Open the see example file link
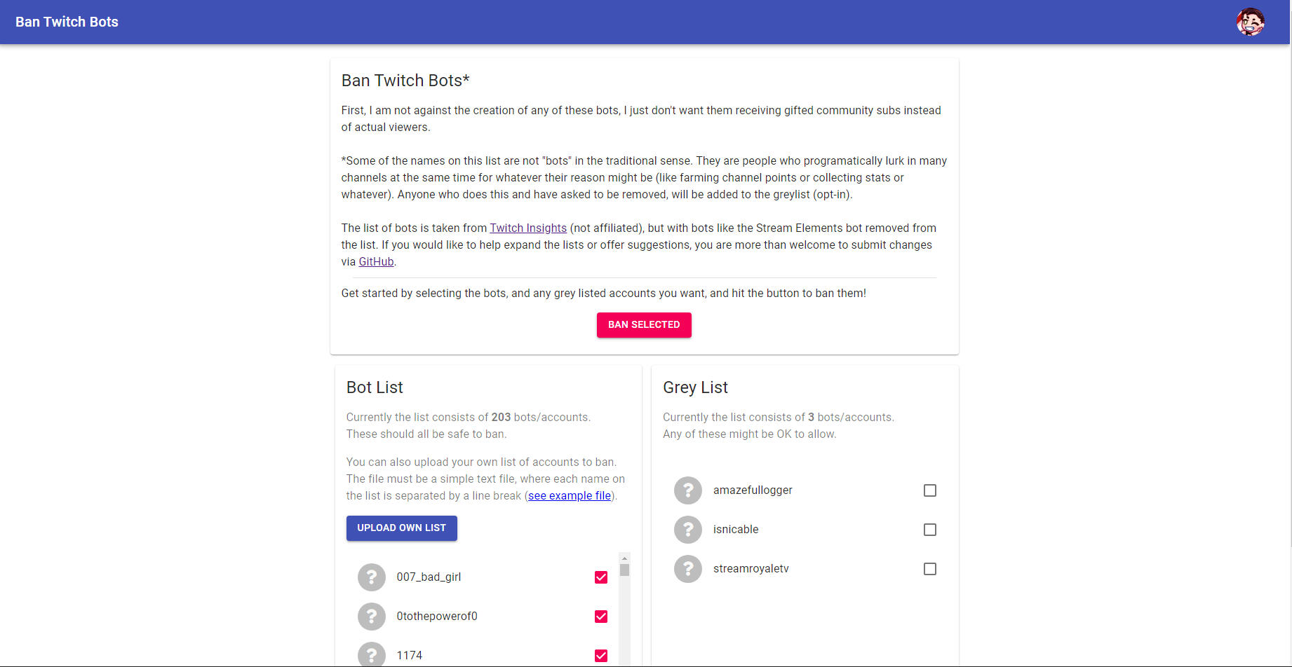Screen dimensions: 1292x667 [x=570, y=496]
